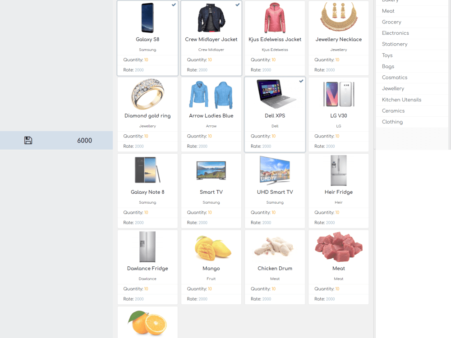The height and width of the screenshot is (338, 451).
Task: Click the Diamond gold ring title
Action: pos(147,116)
